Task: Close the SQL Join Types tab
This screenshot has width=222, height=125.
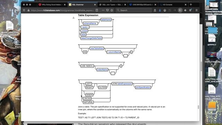Action: pos(125,5)
